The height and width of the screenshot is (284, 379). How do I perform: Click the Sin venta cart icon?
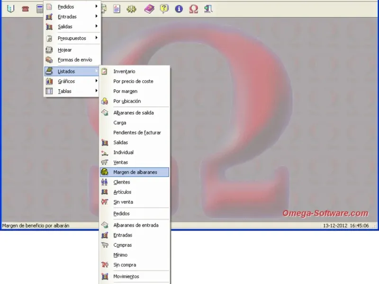click(x=105, y=202)
